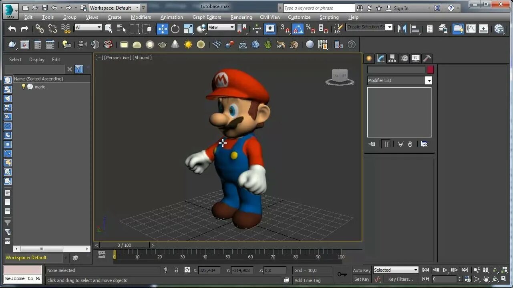Click the Play Animation button

pos(445,270)
